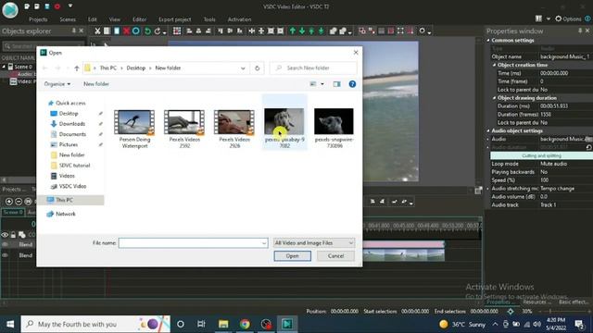The height and width of the screenshot is (333, 593).
Task: Open the Edit menu
Action: click(93, 19)
